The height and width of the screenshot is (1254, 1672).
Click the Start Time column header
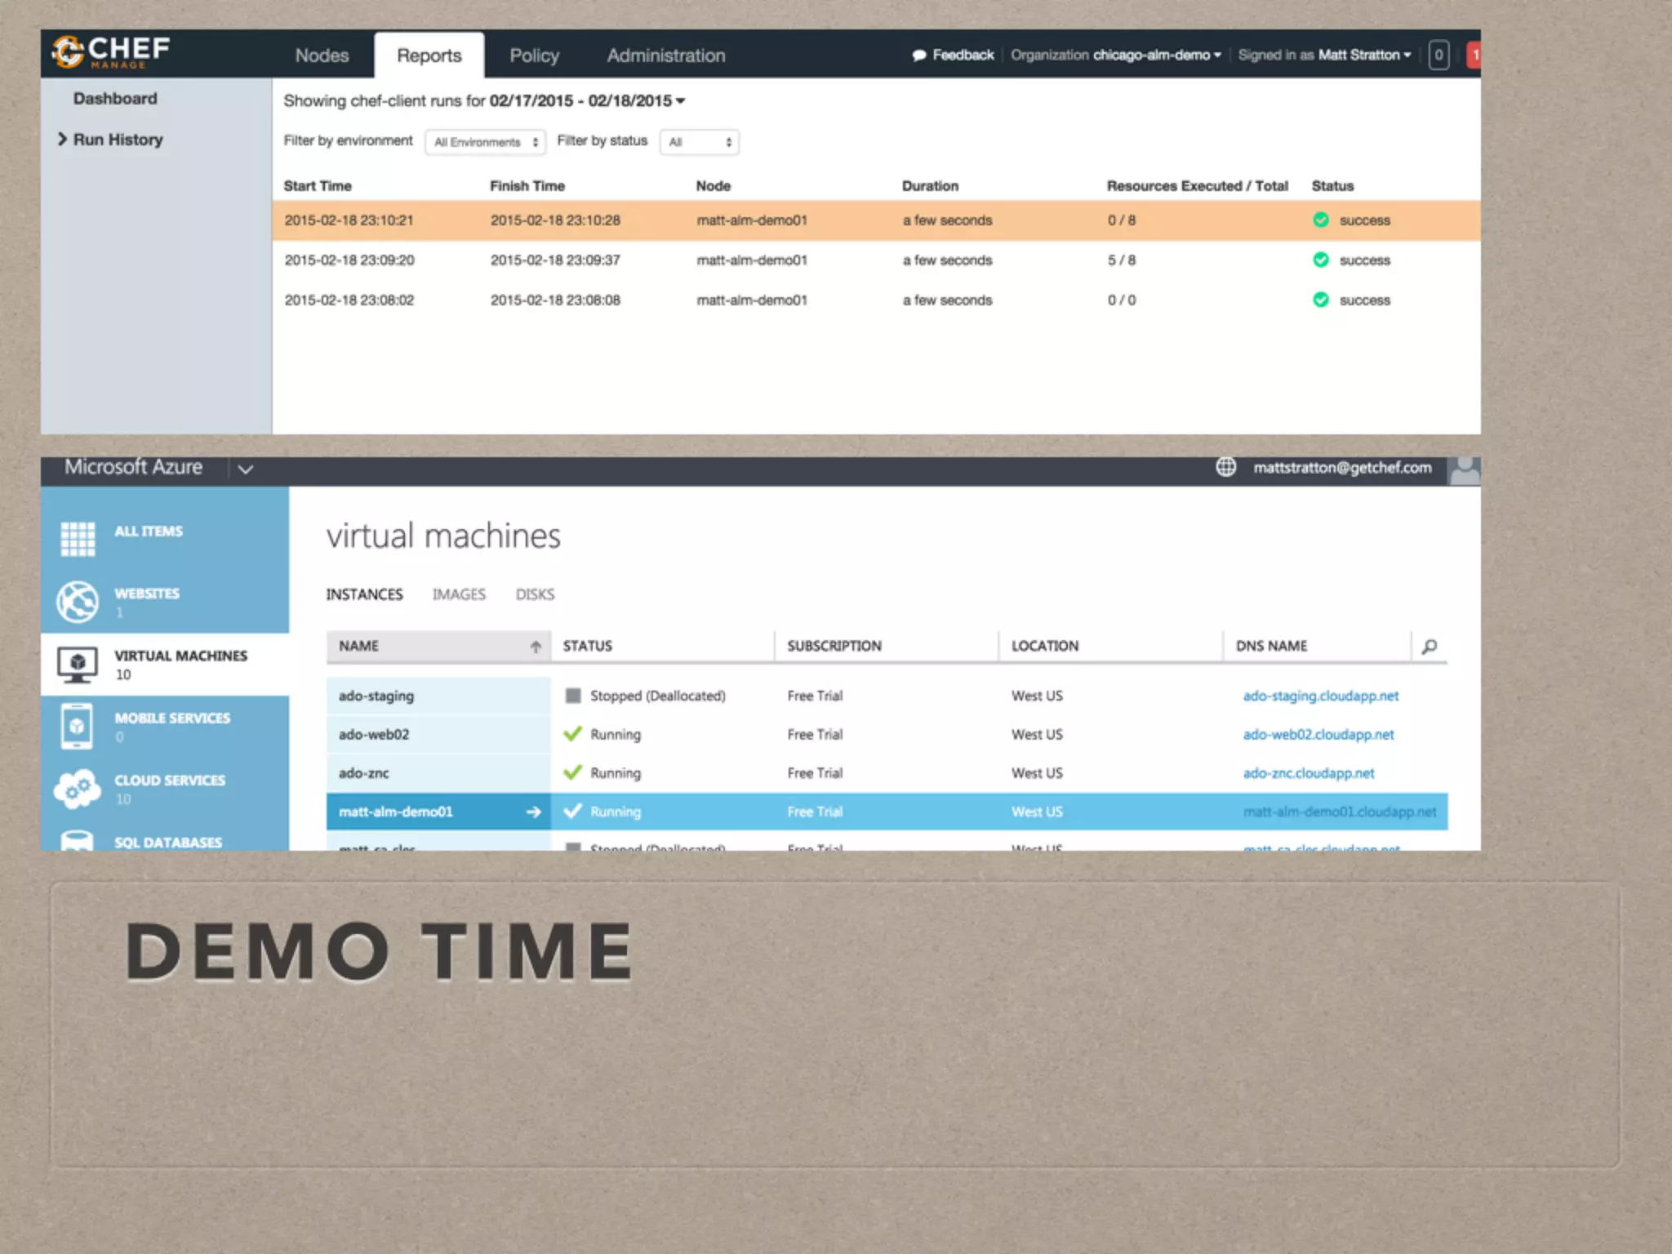point(318,186)
